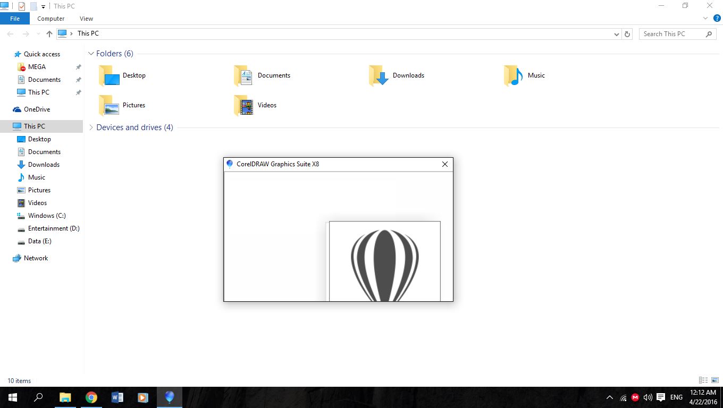Click the Properties quick access toolbar icon
This screenshot has width=723, height=408.
(22, 6)
